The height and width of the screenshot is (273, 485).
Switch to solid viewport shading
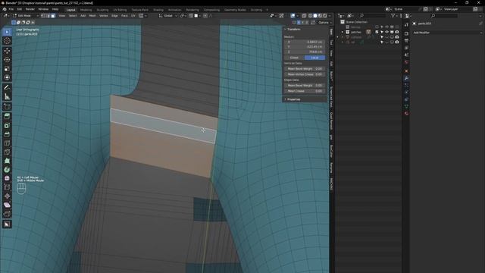click(x=315, y=16)
